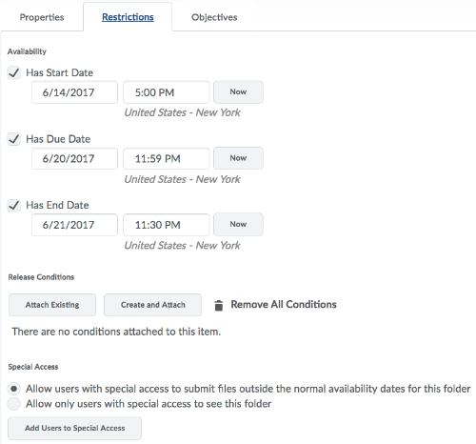Click Now button beside the due date
Image resolution: width=476 pixels, height=444 pixels.
(238, 158)
